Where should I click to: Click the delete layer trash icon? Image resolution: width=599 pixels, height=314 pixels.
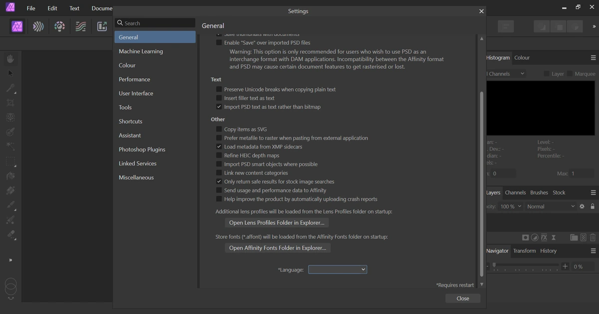click(x=593, y=238)
